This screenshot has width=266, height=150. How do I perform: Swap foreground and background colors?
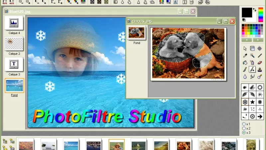[x=254, y=9]
